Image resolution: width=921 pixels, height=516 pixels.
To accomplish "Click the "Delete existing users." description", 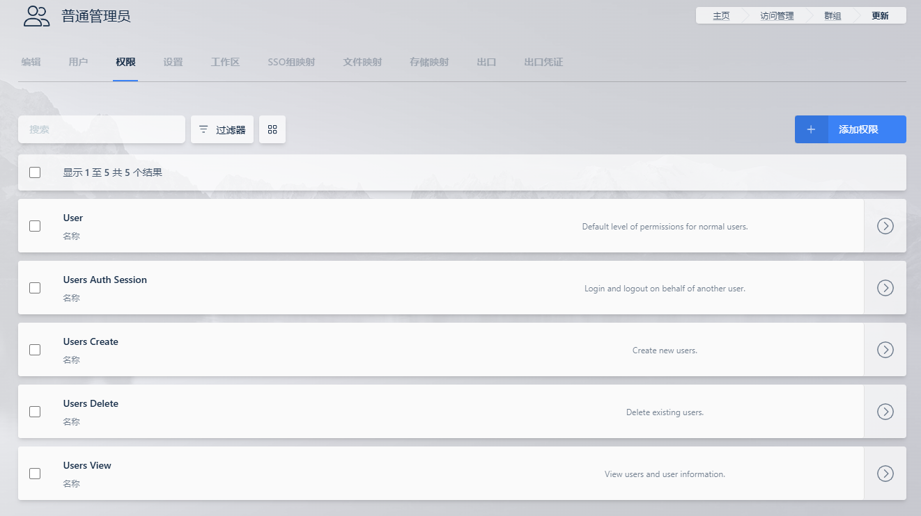I will pos(665,412).
